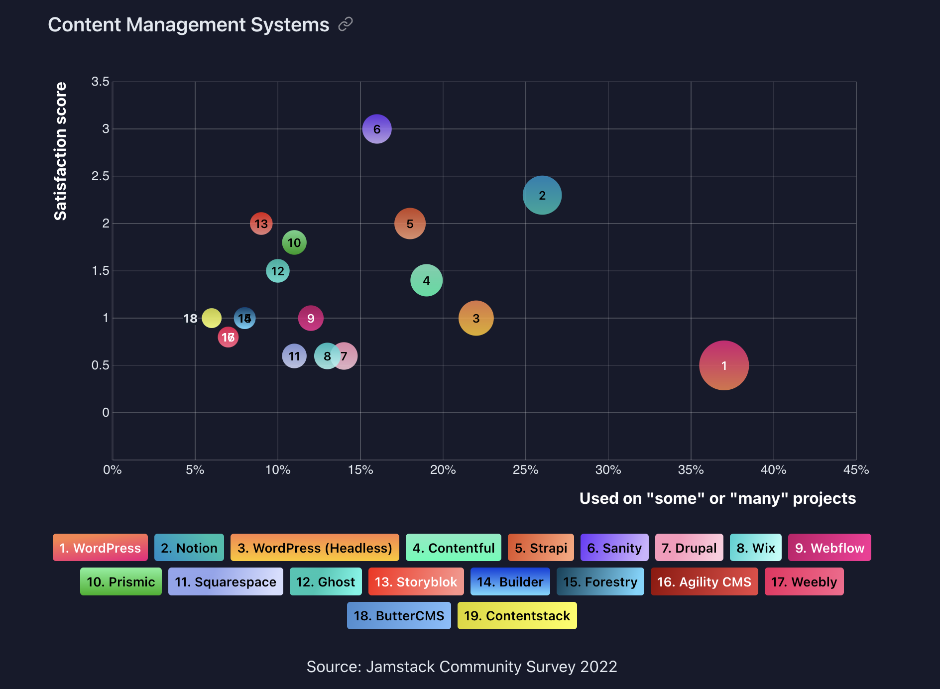Viewport: 940px width, 689px height.
Task: Click the 17. Weebly legend item
Action: point(804,581)
